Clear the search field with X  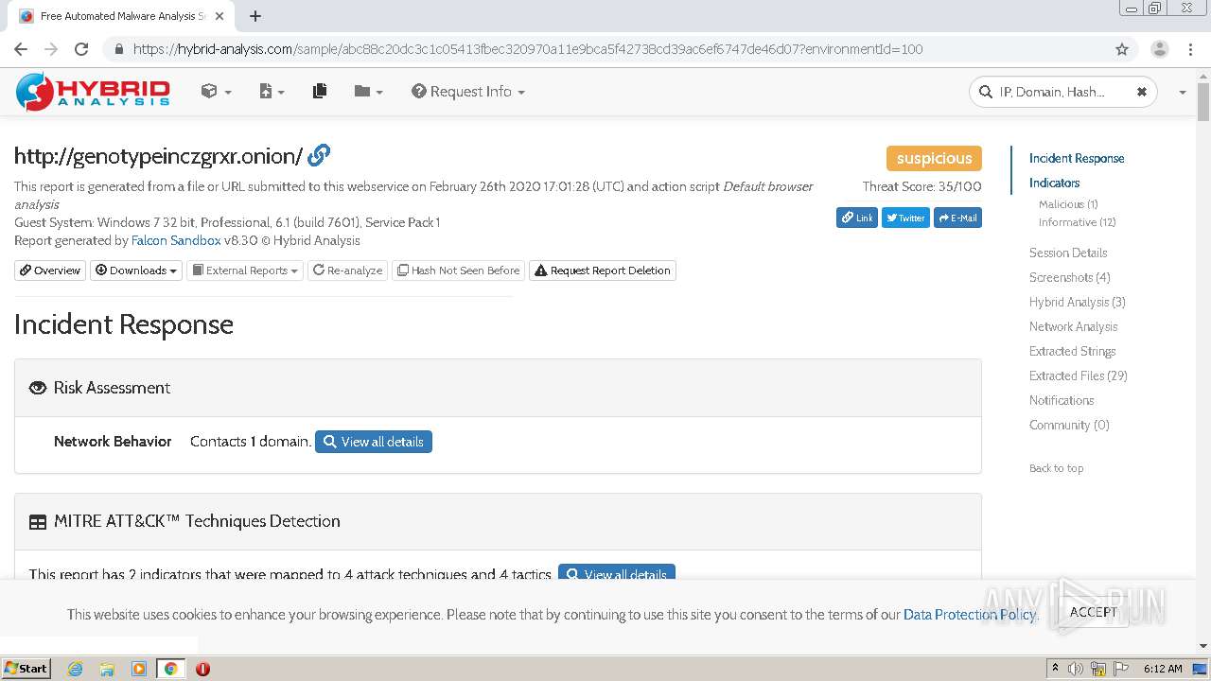[1142, 92]
